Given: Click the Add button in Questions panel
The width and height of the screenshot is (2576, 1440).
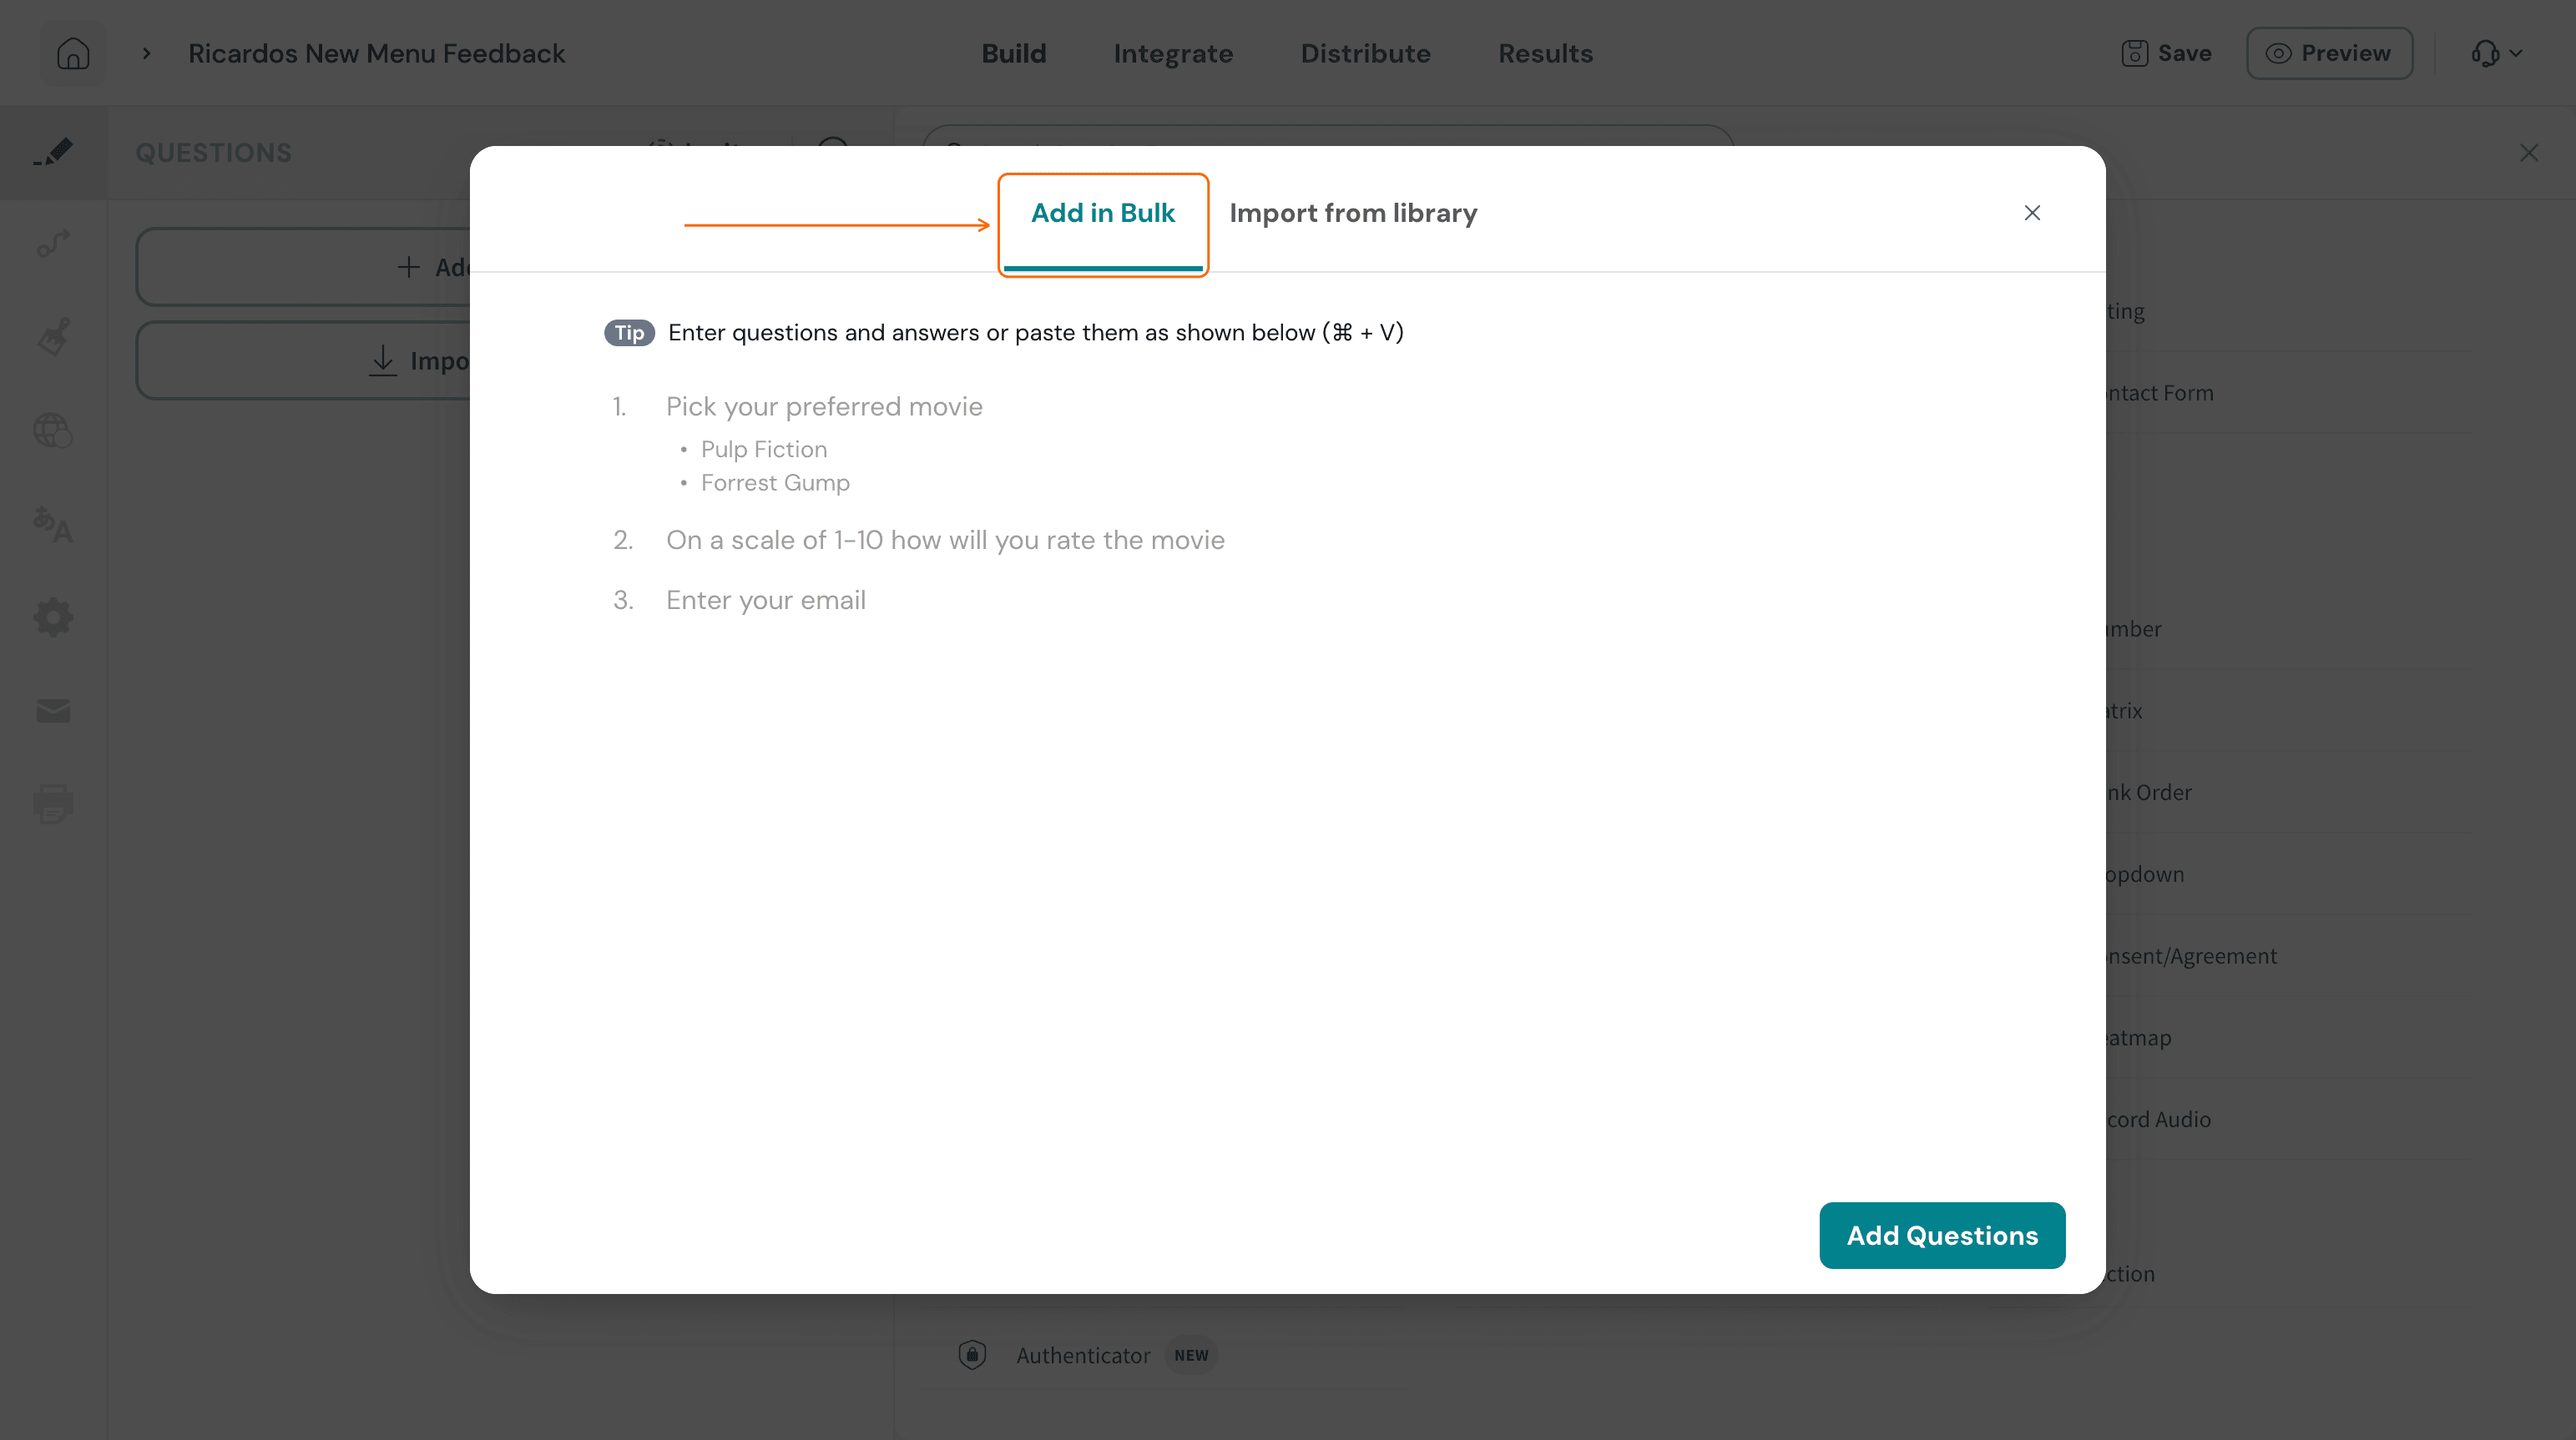Looking at the screenshot, I should (303, 267).
